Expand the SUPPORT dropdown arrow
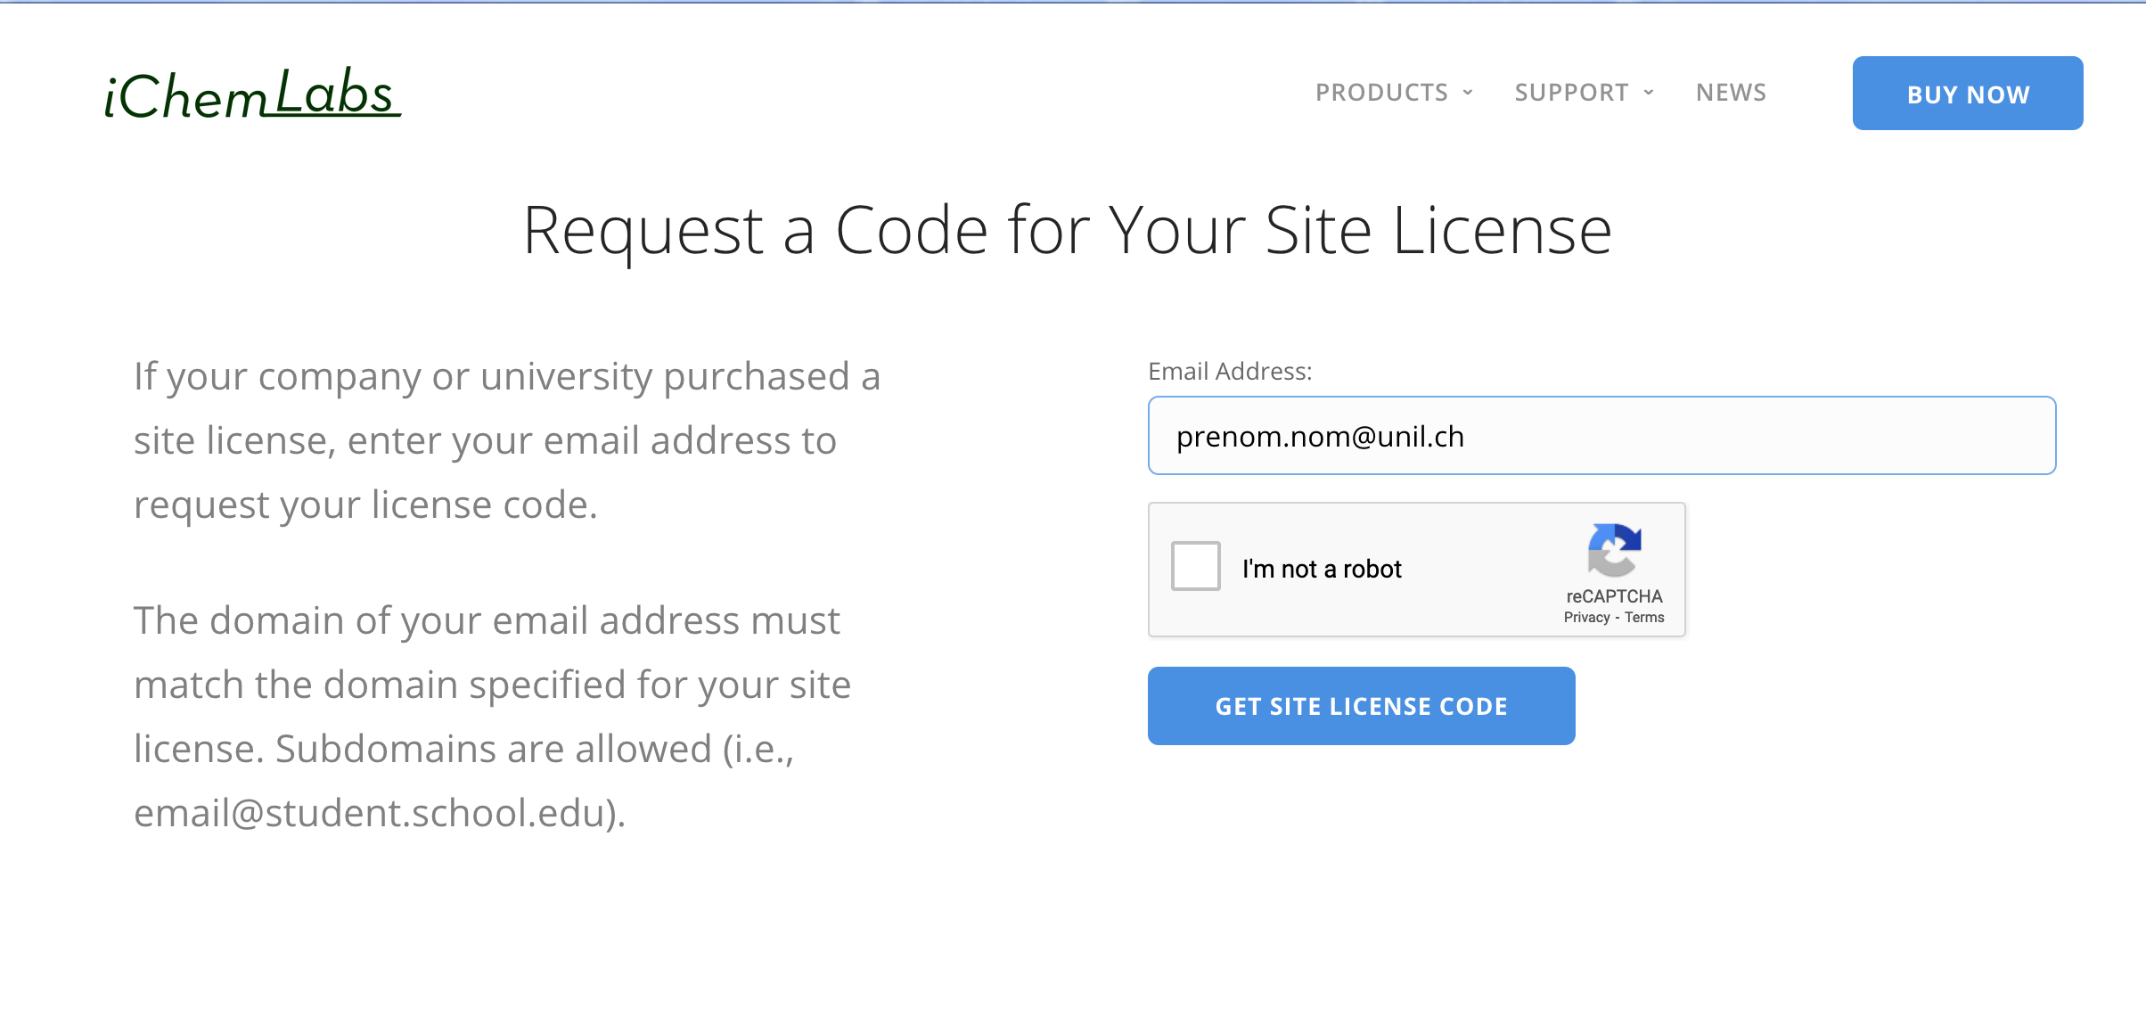Image resolution: width=2146 pixels, height=1009 pixels. click(1649, 93)
